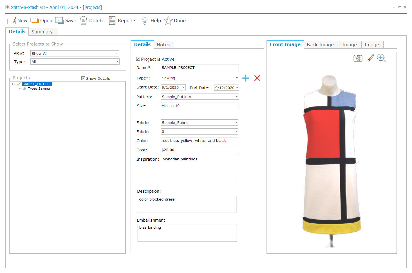Viewport: 412px width, 273px height.
Task: Minimize the Stitch-n-Stash window
Action: 394,7
